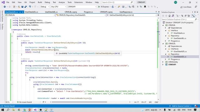This screenshot has height=112, width=200.
Task: Toggle the Preview Selected Items icon
Action: tap(193, 16)
